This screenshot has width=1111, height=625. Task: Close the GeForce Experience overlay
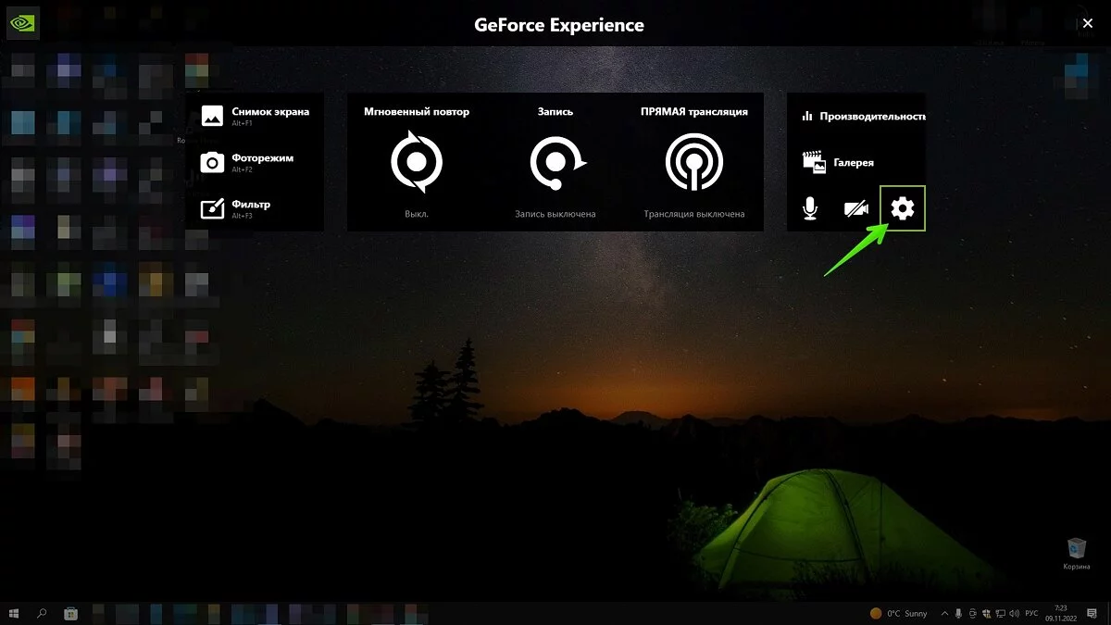[1088, 24]
